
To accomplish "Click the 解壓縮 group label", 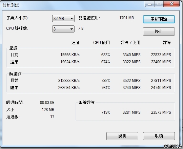I will (15, 74).
